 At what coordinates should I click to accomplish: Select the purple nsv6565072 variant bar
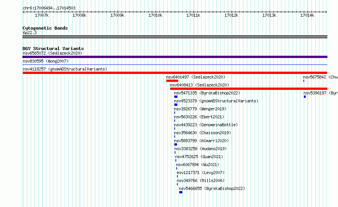175,57
